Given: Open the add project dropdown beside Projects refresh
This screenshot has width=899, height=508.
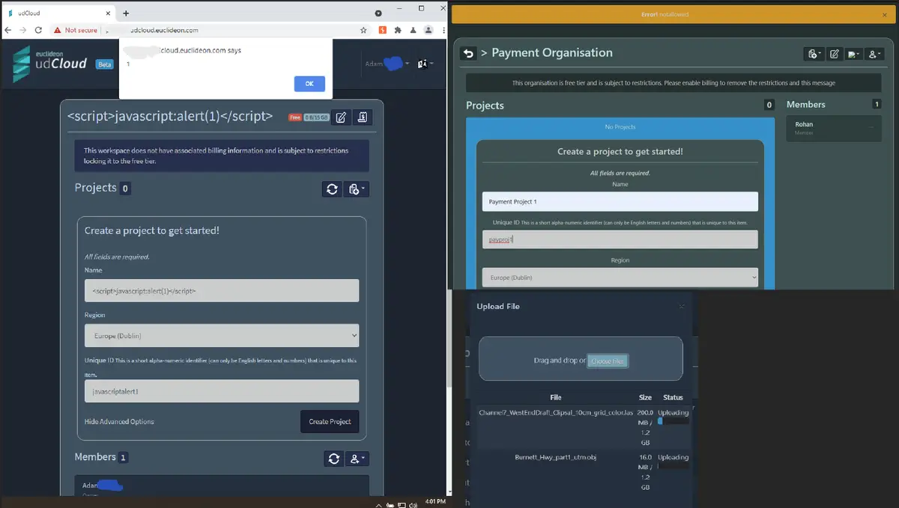Looking at the screenshot, I should pyautogui.click(x=356, y=189).
